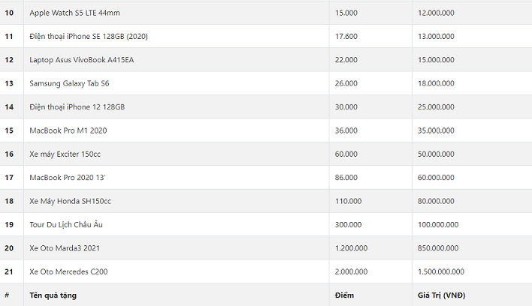Click Xe Máy Honda SH150cc gift name
Screen dimensions: 532x306
70,201
